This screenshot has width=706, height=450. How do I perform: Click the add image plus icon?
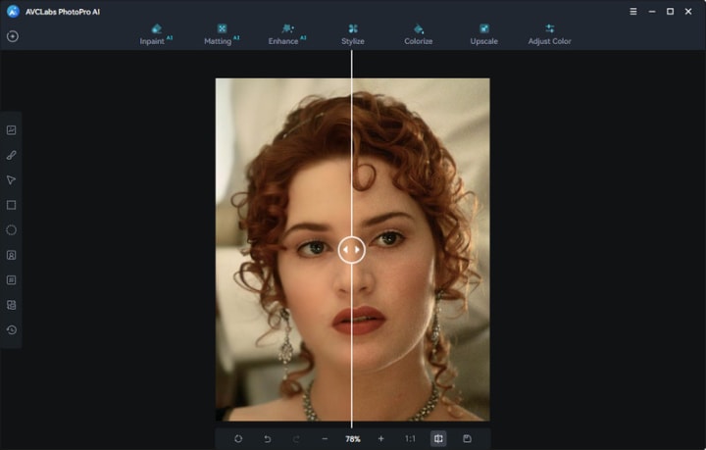click(x=13, y=36)
